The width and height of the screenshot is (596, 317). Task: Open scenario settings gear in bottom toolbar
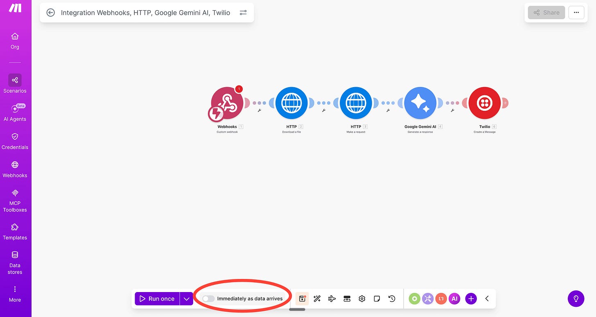(x=362, y=299)
